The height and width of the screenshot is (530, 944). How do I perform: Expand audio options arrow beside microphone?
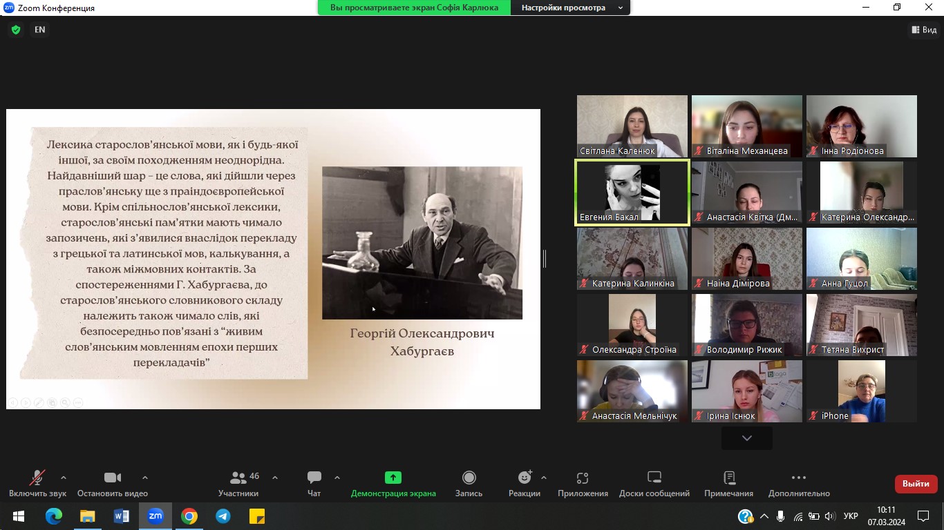tap(64, 478)
